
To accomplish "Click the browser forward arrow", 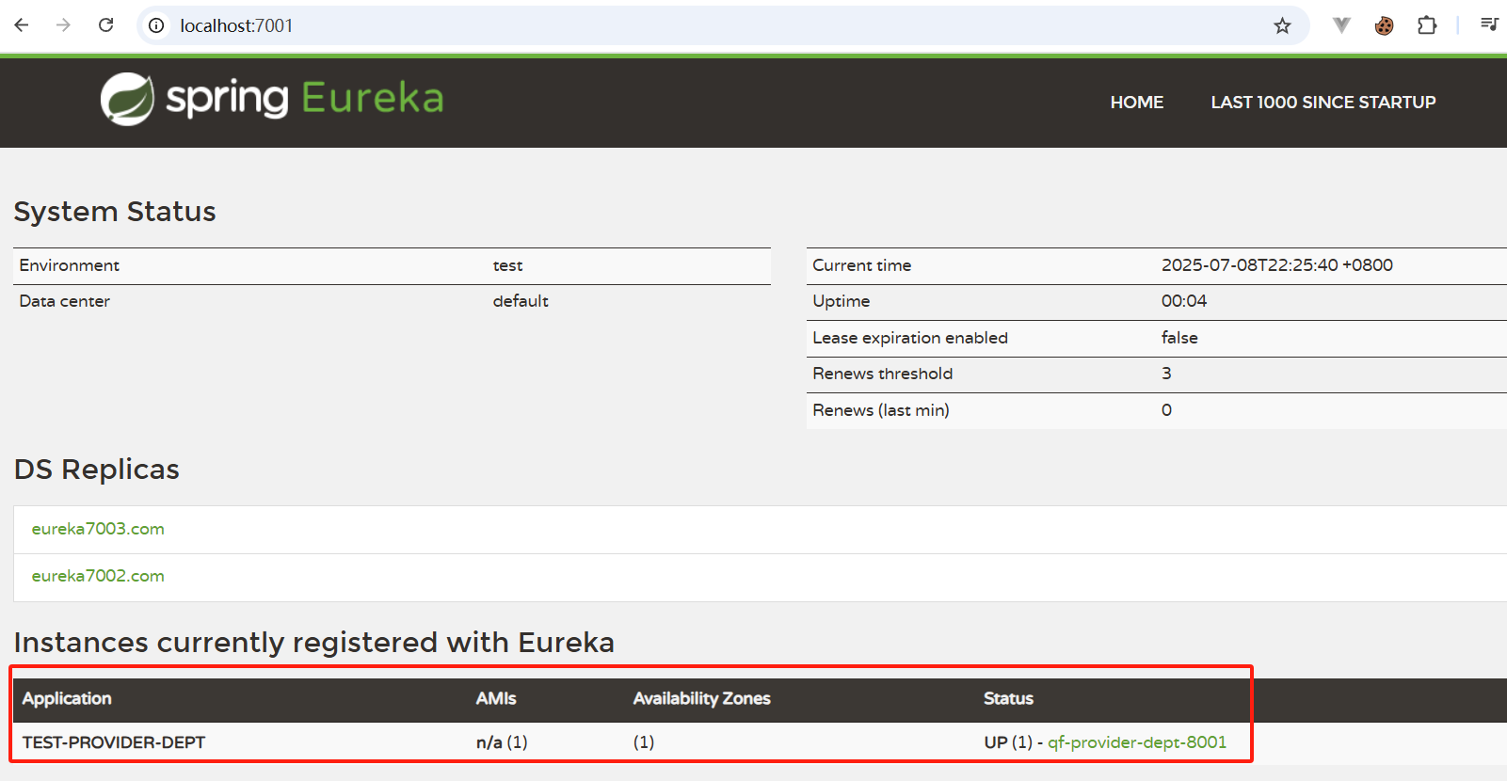I will (x=63, y=25).
